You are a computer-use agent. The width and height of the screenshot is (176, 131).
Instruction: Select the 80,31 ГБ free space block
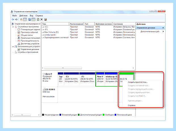[126, 79]
